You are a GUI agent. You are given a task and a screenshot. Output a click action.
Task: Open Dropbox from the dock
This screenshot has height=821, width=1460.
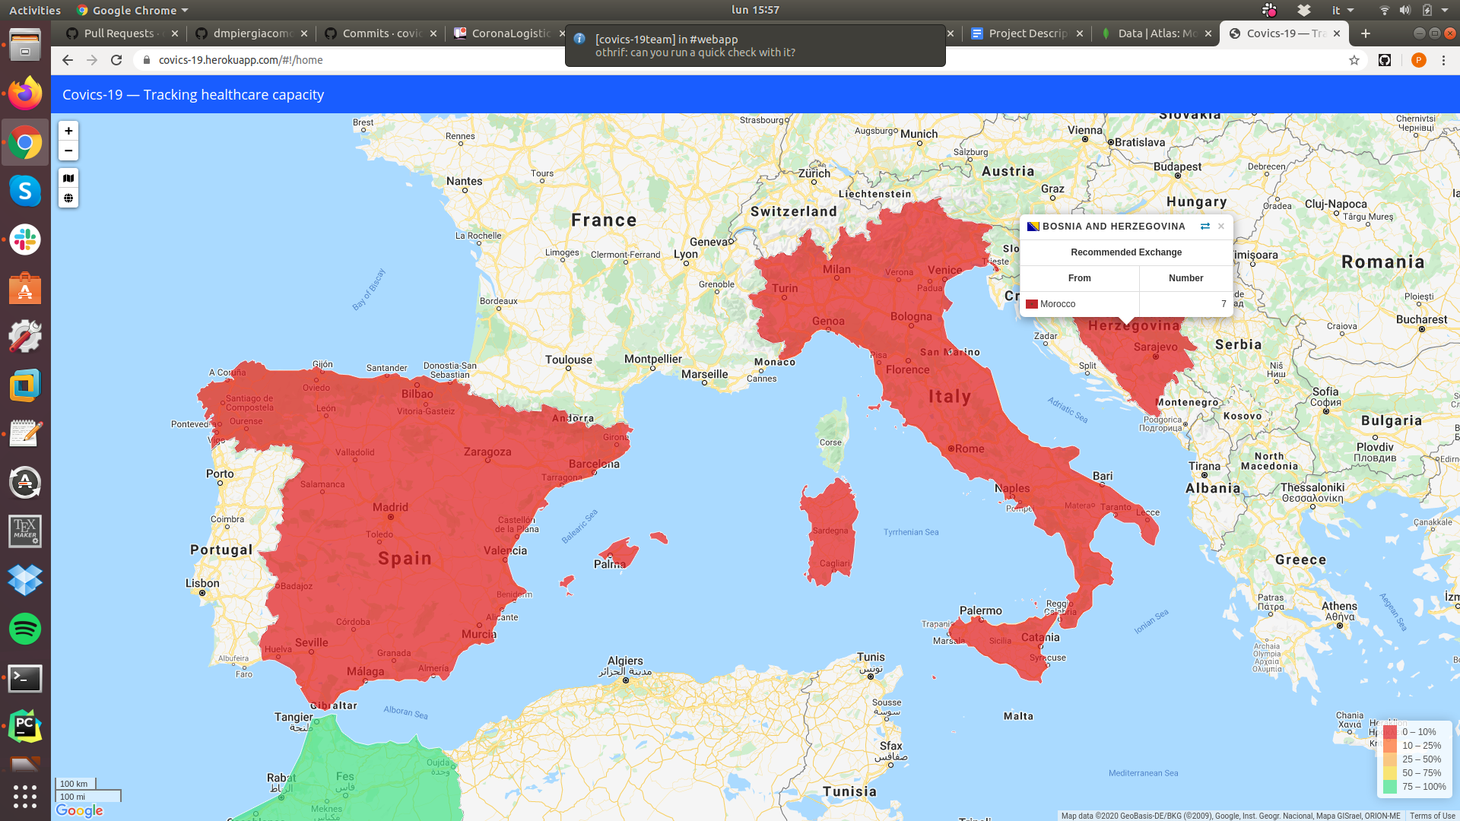click(x=25, y=580)
